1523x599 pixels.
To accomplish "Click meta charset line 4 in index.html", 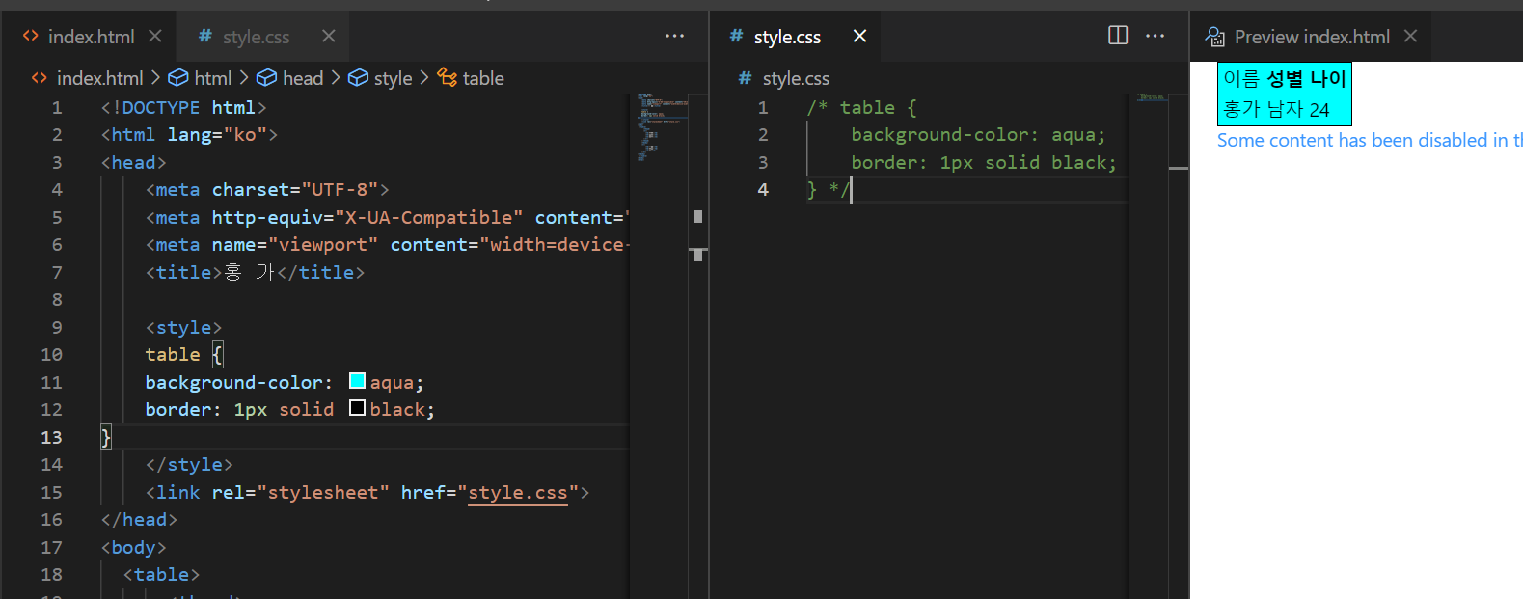I will tap(267, 189).
